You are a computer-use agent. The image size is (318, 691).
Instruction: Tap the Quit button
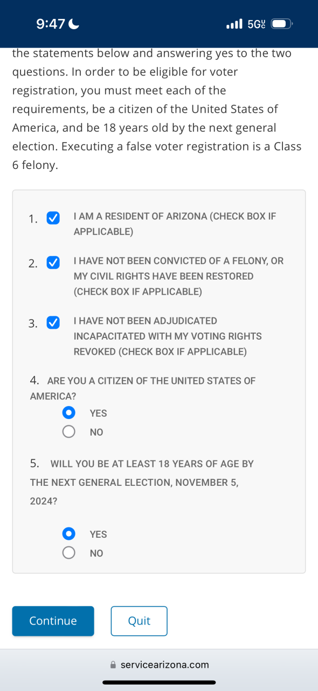(139, 621)
